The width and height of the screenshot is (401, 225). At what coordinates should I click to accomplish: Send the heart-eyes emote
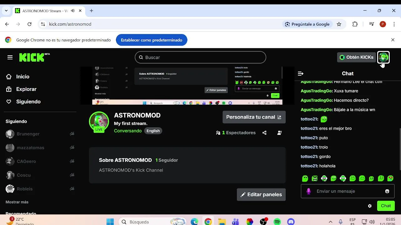(390, 178)
